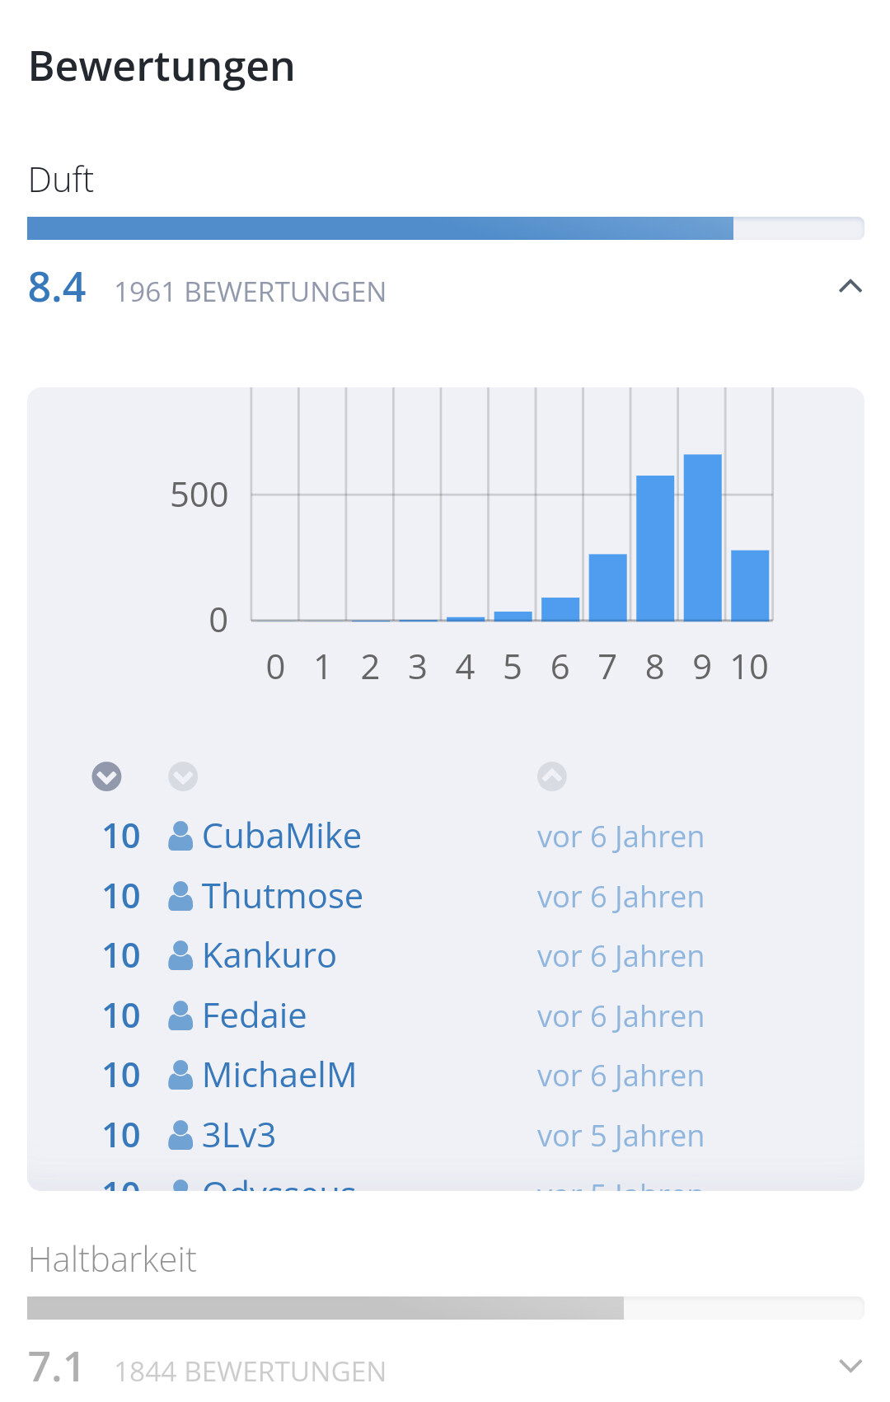Sort by username with the light down-arrow
Screen dimensions: 890x1402
click(x=183, y=776)
